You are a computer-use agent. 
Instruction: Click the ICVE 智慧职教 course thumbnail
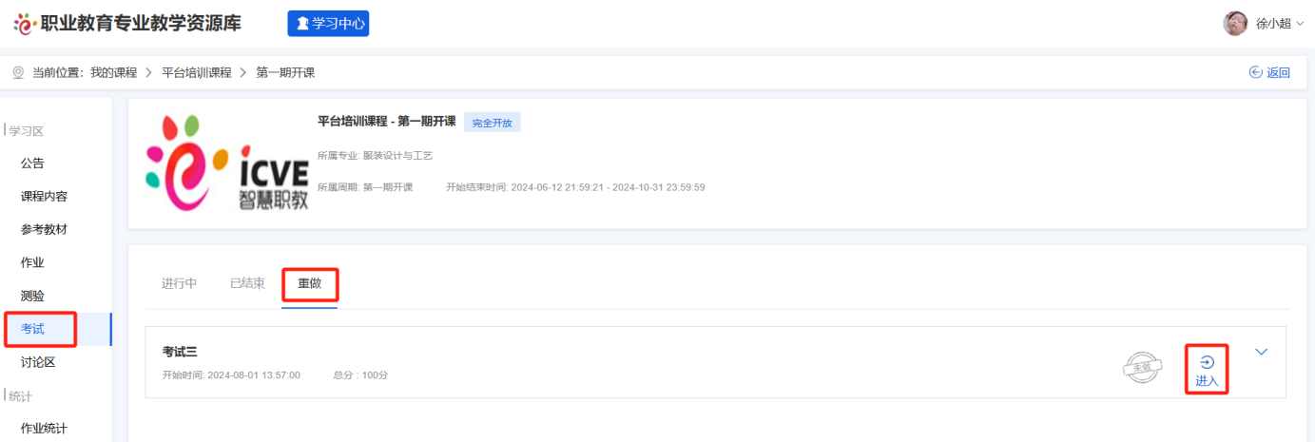tap(227, 163)
